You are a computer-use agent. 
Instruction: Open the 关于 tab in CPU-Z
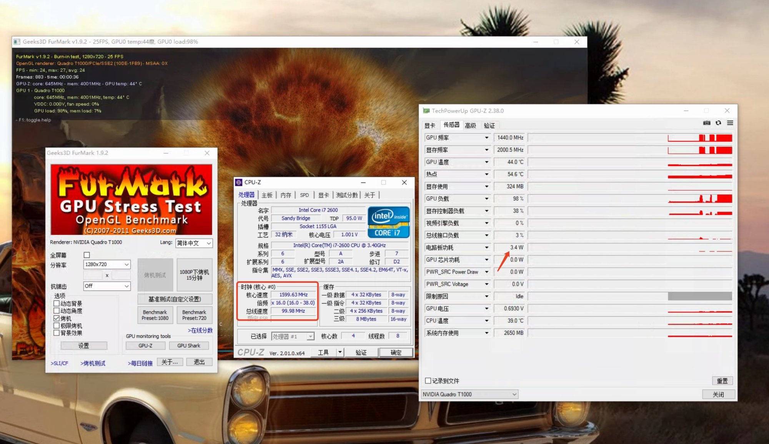(370, 195)
